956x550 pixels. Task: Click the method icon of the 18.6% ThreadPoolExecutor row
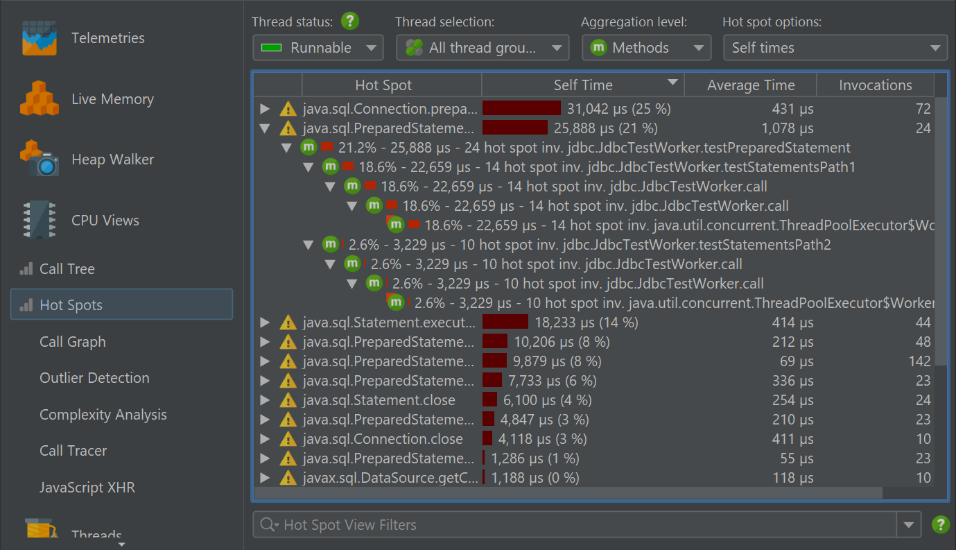click(396, 224)
